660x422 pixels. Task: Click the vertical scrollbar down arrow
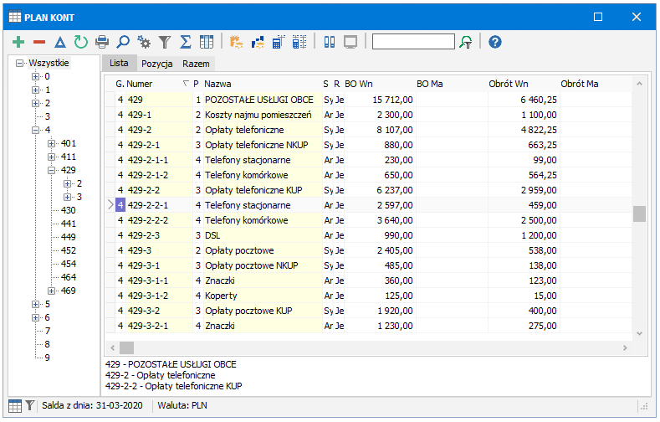click(639, 333)
